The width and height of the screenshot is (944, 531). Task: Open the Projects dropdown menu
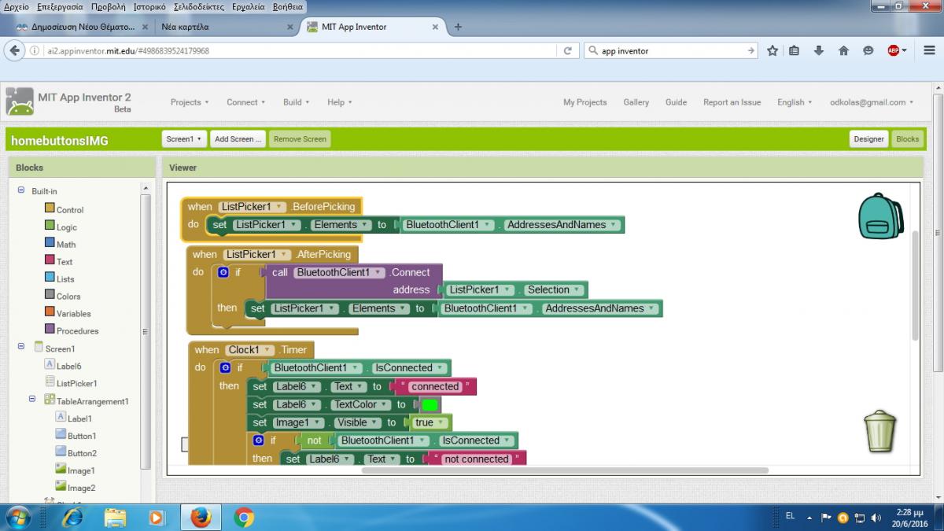(x=190, y=102)
